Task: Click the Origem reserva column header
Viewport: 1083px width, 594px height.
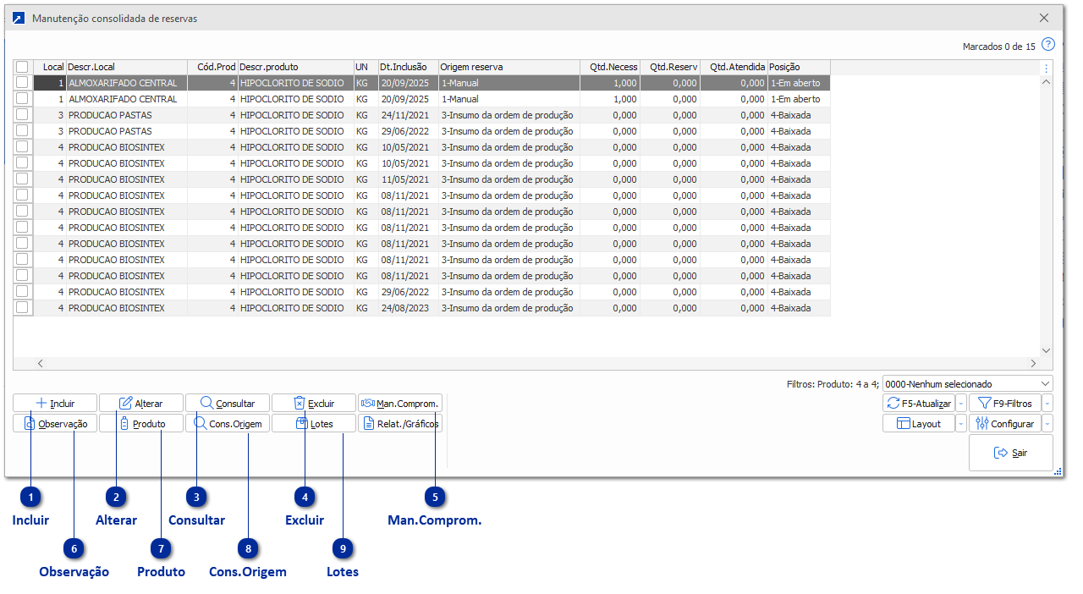Action: click(x=508, y=67)
